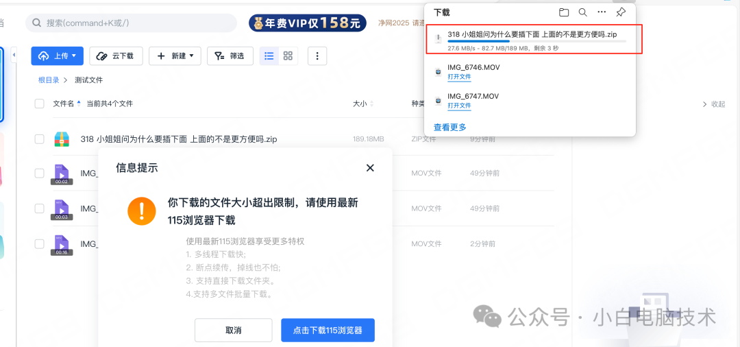The height and width of the screenshot is (347, 740).
Task: Click the 净网2025 notice text
Action: (401, 23)
